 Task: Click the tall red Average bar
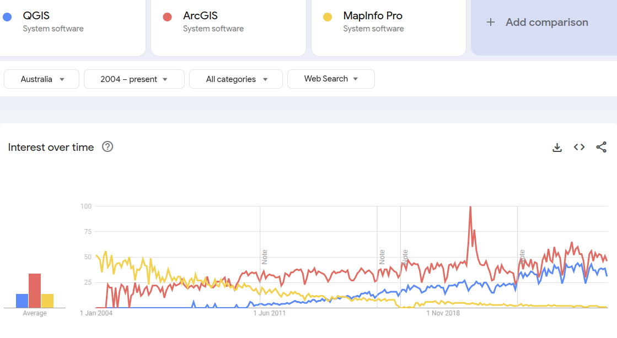pos(35,286)
